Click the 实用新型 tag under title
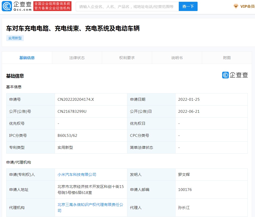The height and width of the screenshot is (217, 255). point(15,38)
